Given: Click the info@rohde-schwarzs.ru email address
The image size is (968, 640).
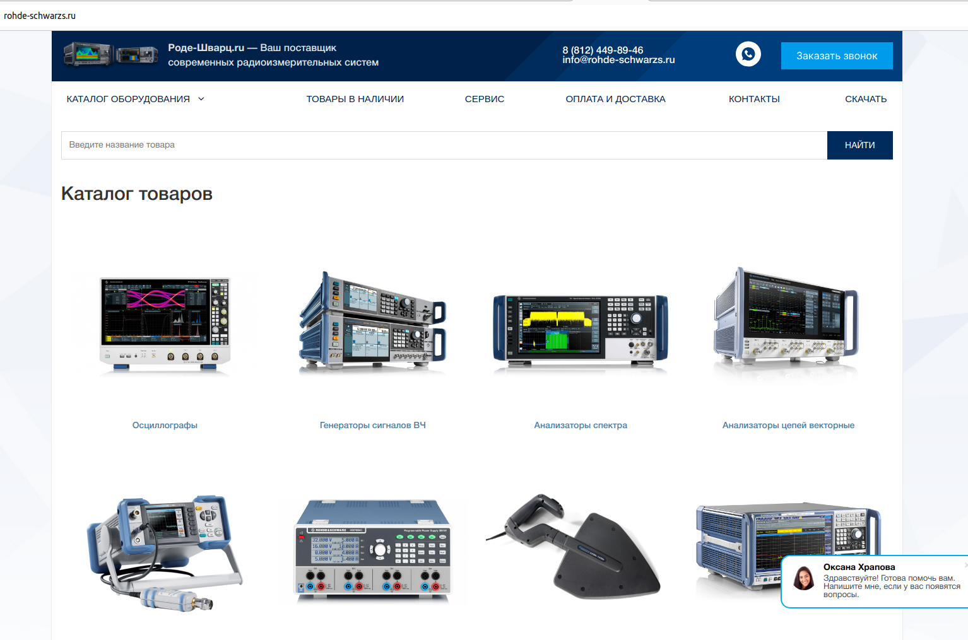Looking at the screenshot, I should [618, 60].
